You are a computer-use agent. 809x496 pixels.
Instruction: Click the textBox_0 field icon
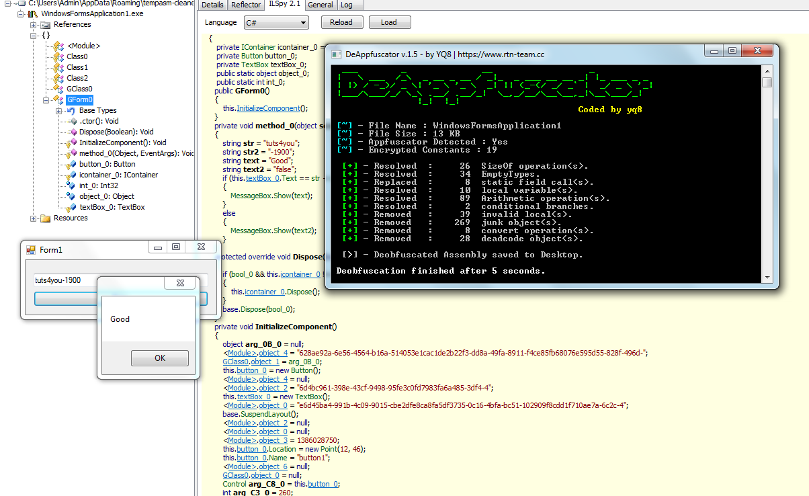(71, 207)
